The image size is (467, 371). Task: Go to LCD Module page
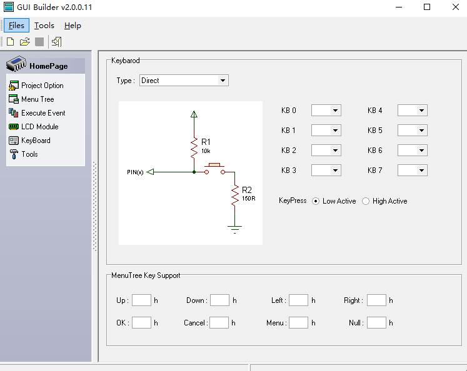[39, 126]
